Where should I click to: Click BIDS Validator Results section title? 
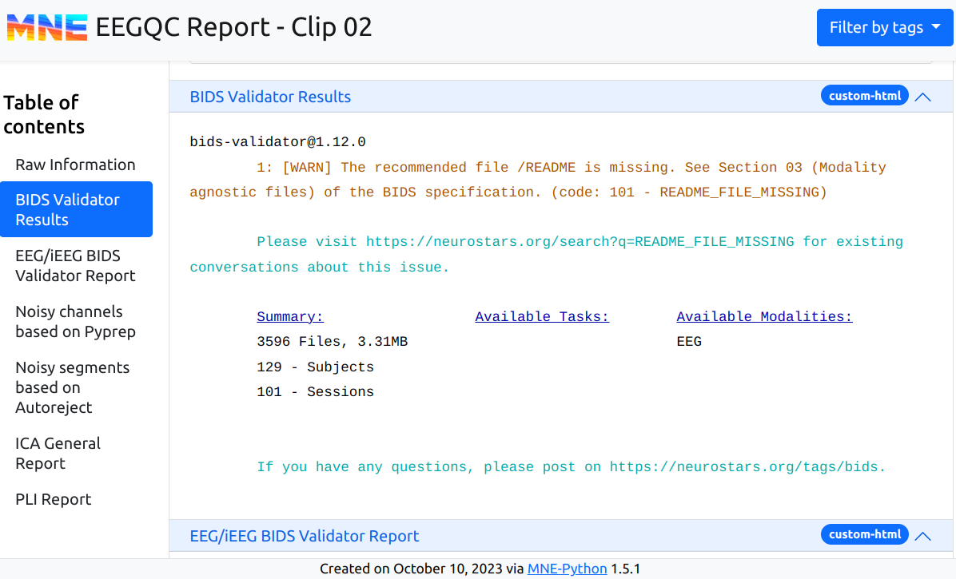(270, 97)
